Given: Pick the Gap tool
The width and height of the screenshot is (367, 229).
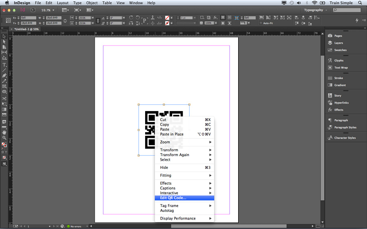Looking at the screenshot, I should (4, 52).
